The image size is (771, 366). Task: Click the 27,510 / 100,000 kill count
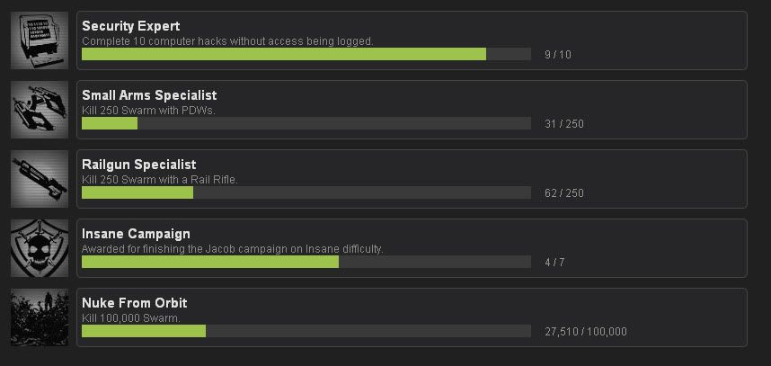586,332
